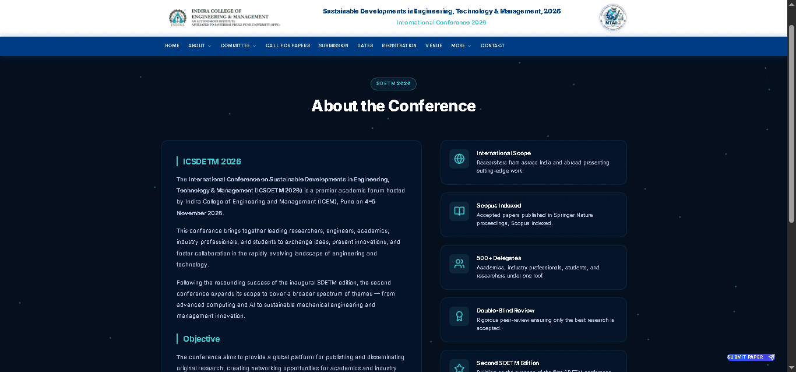Go to the Home menu item

coord(172,45)
